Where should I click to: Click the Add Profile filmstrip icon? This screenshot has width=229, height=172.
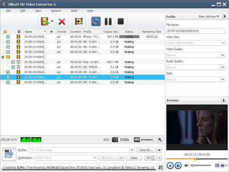(79, 21)
